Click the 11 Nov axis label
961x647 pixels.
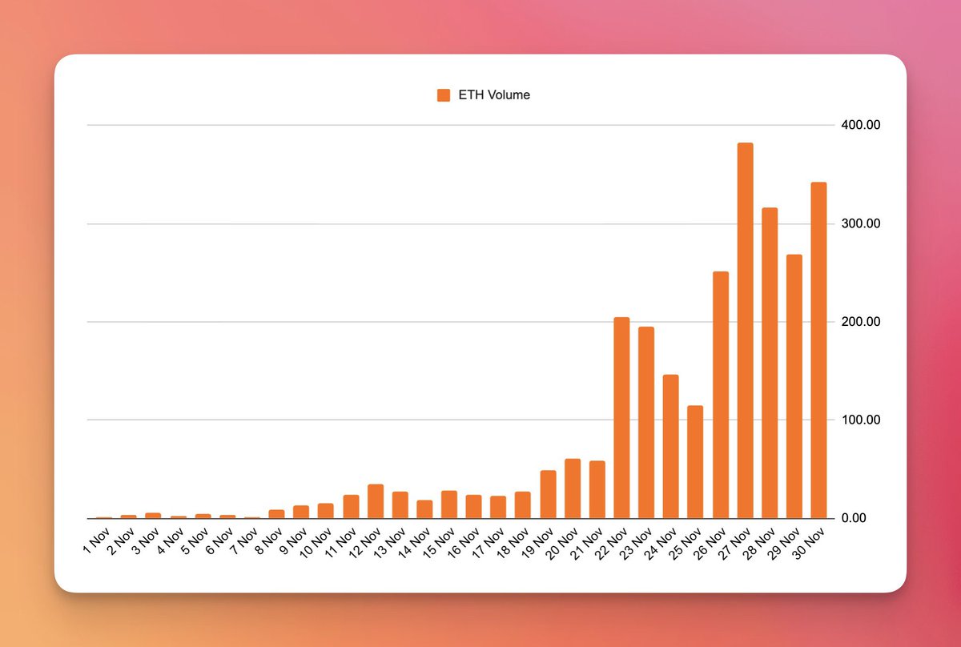click(340, 542)
